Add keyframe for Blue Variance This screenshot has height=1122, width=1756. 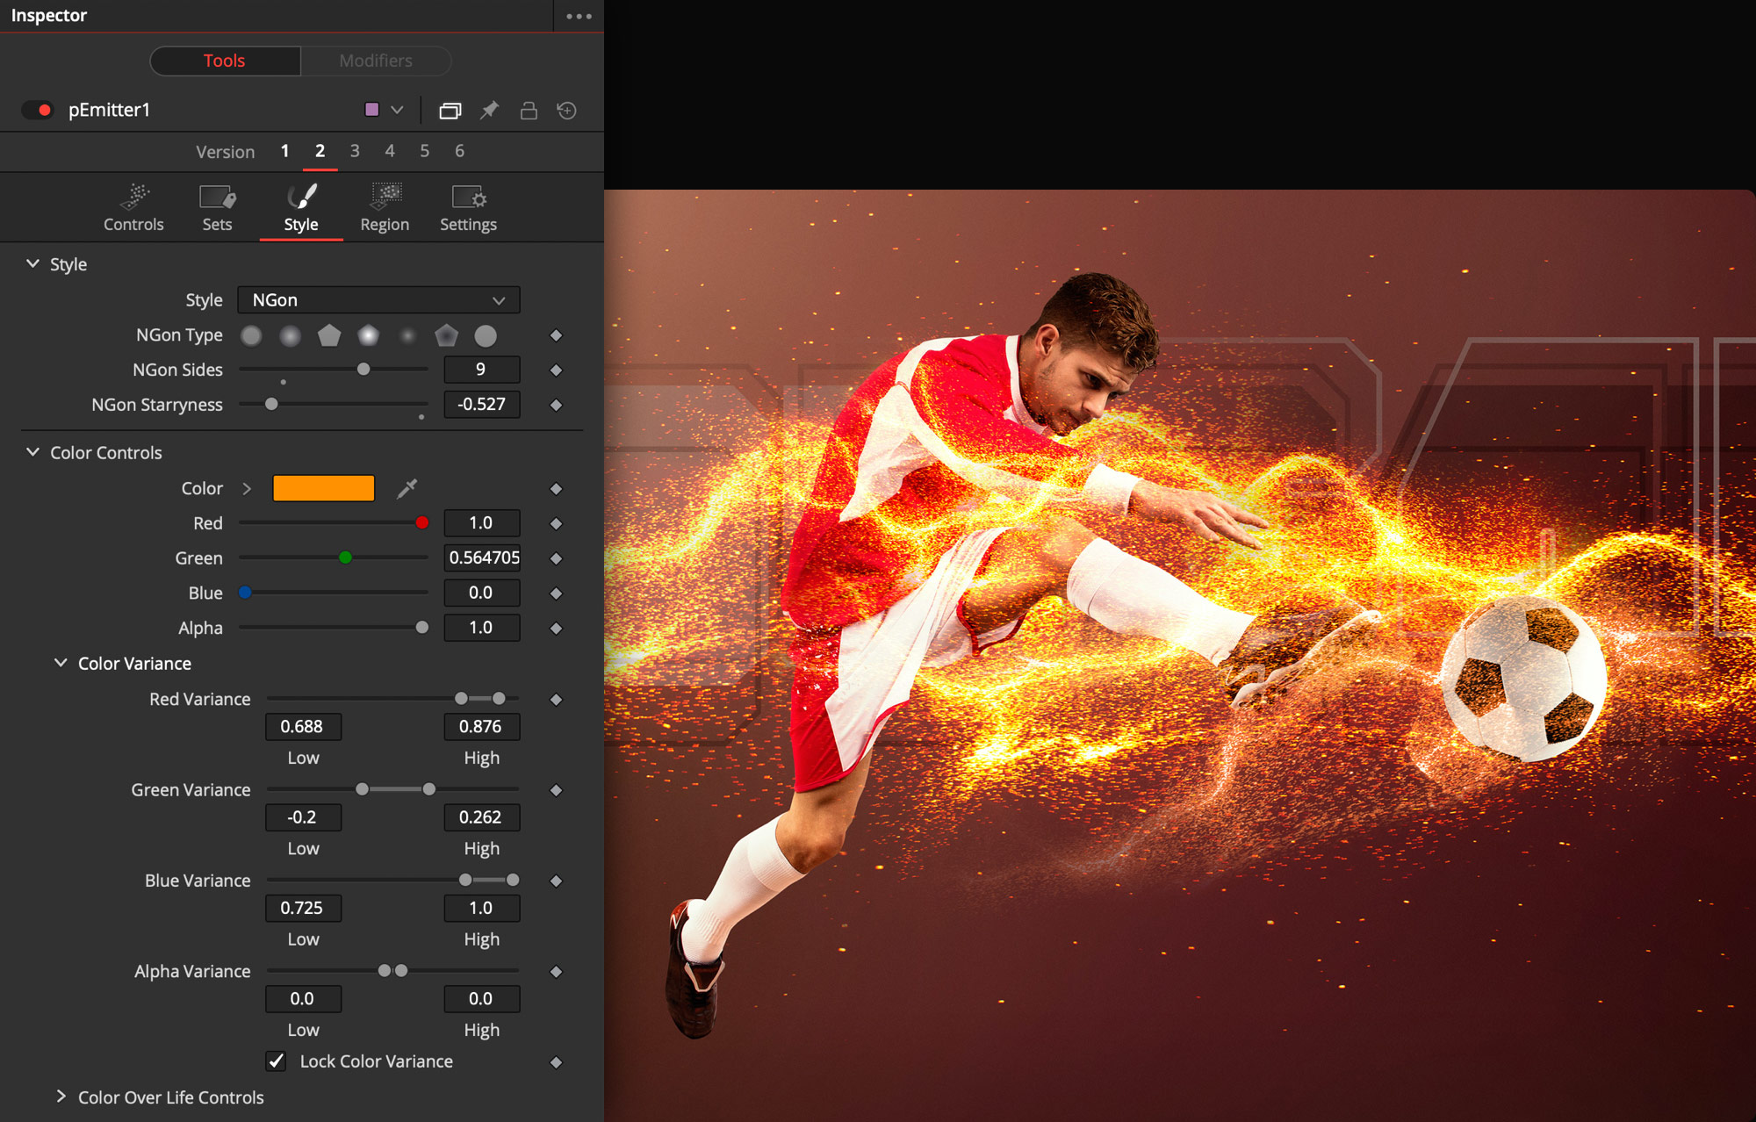tap(556, 881)
